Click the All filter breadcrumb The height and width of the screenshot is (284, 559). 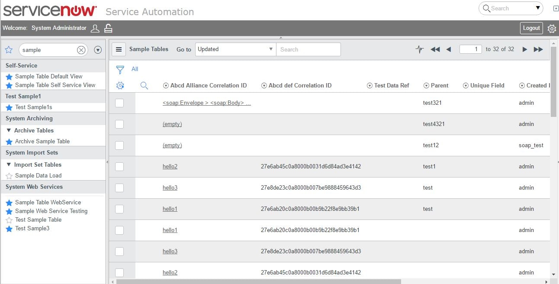pyautogui.click(x=135, y=69)
